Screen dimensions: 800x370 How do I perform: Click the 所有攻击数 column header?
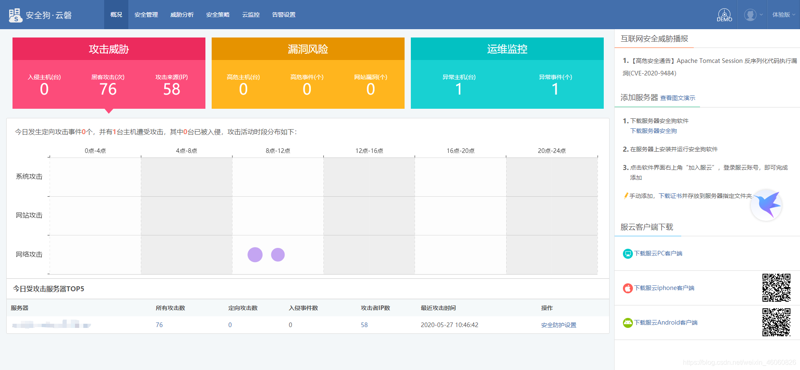170,308
